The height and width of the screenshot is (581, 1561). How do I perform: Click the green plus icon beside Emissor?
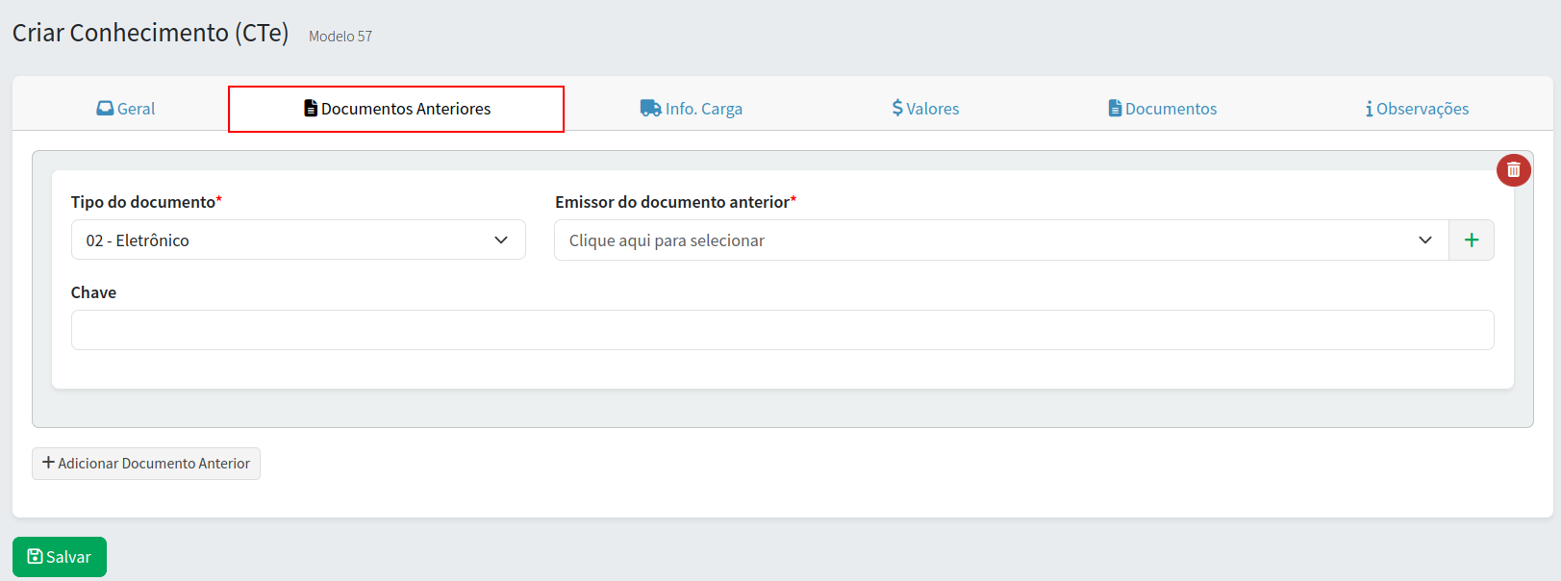[1471, 240]
